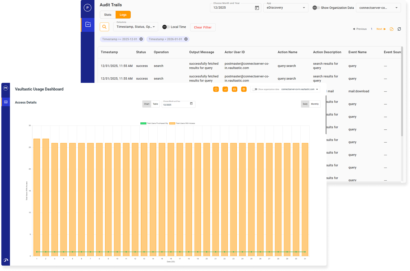The width and height of the screenshot is (410, 271).
Task: Toggle the Local Time switch
Action: [x=166, y=27]
